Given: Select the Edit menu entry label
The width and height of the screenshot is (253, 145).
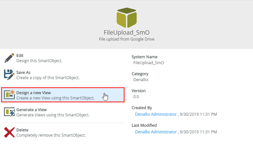Looking at the screenshot, I should 20,56.
